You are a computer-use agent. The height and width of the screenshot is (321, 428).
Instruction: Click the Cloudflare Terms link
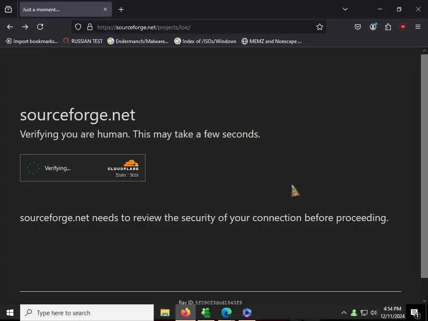(134, 175)
